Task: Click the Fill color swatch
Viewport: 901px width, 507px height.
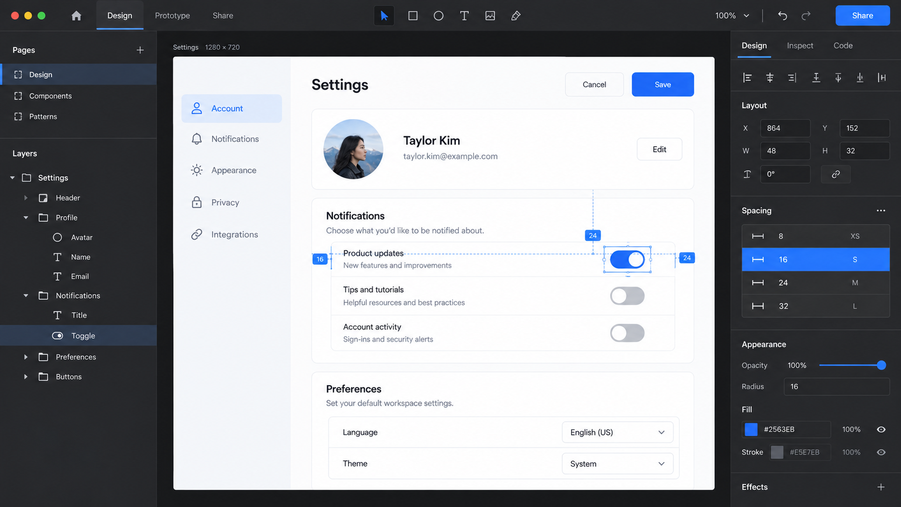Action: pos(751,429)
